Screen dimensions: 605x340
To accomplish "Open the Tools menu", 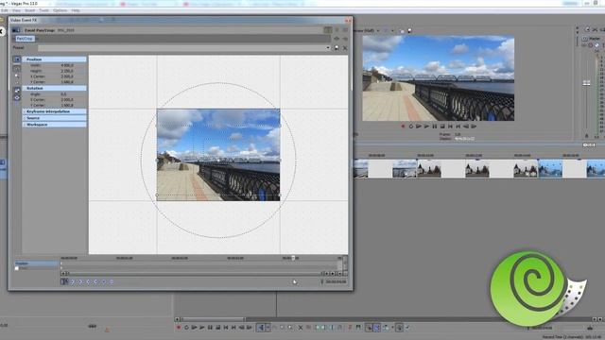I will [x=44, y=10].
